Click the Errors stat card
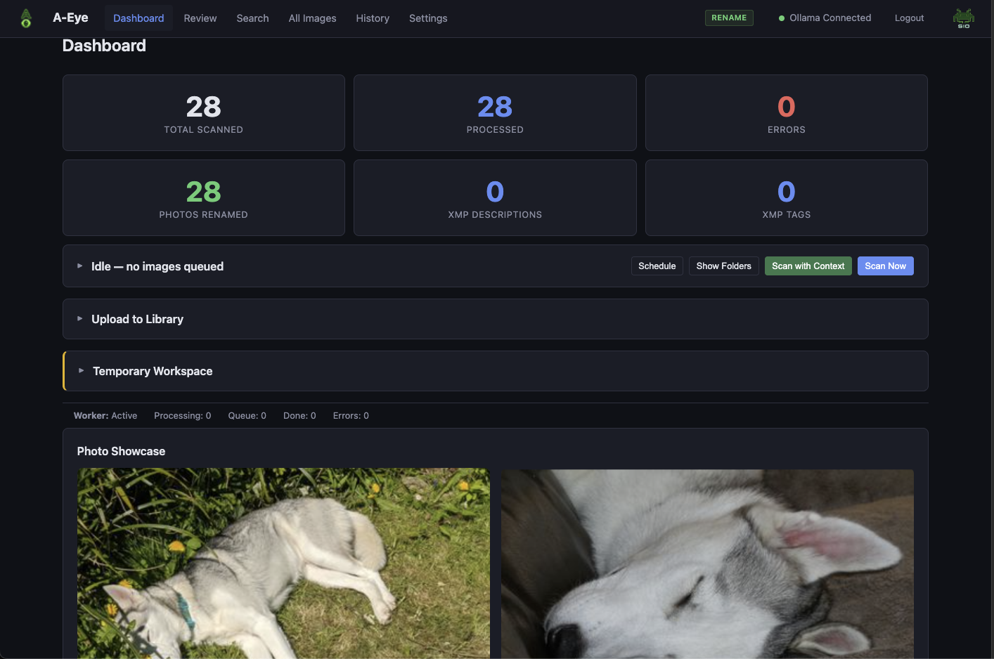This screenshot has height=659, width=994. tap(787, 112)
